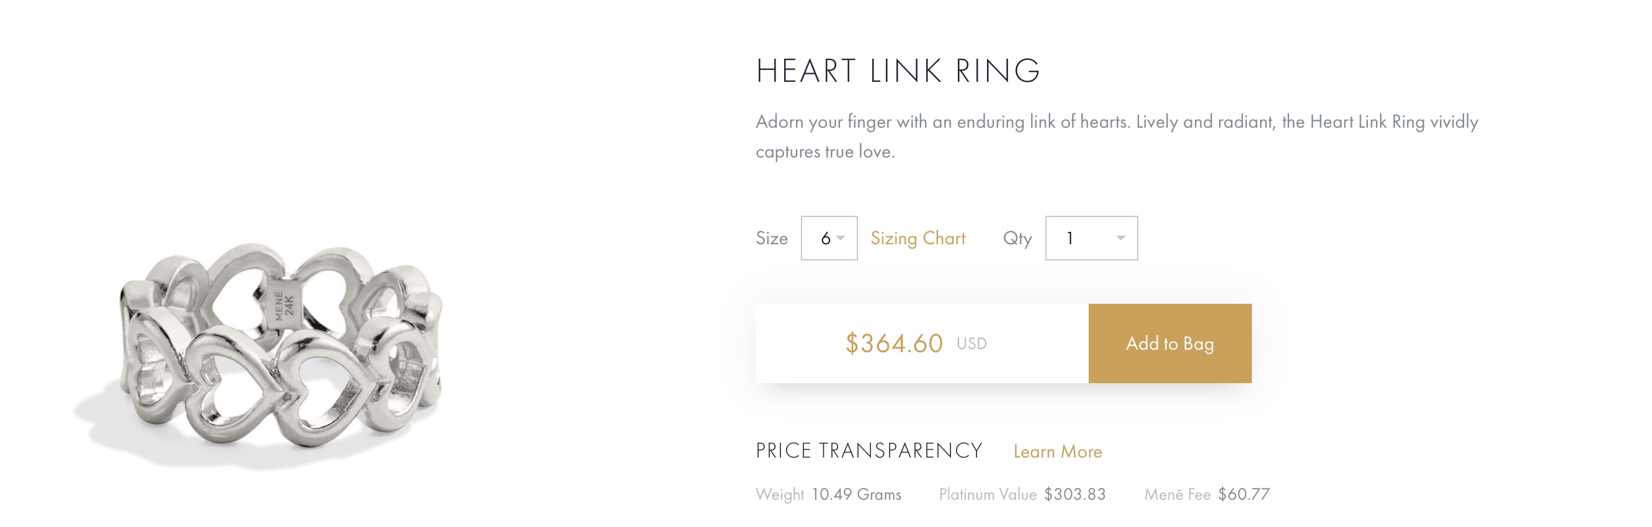Viewport: 1652px width, 527px height.
Task: Select the $364.60 price text
Action: coord(893,343)
